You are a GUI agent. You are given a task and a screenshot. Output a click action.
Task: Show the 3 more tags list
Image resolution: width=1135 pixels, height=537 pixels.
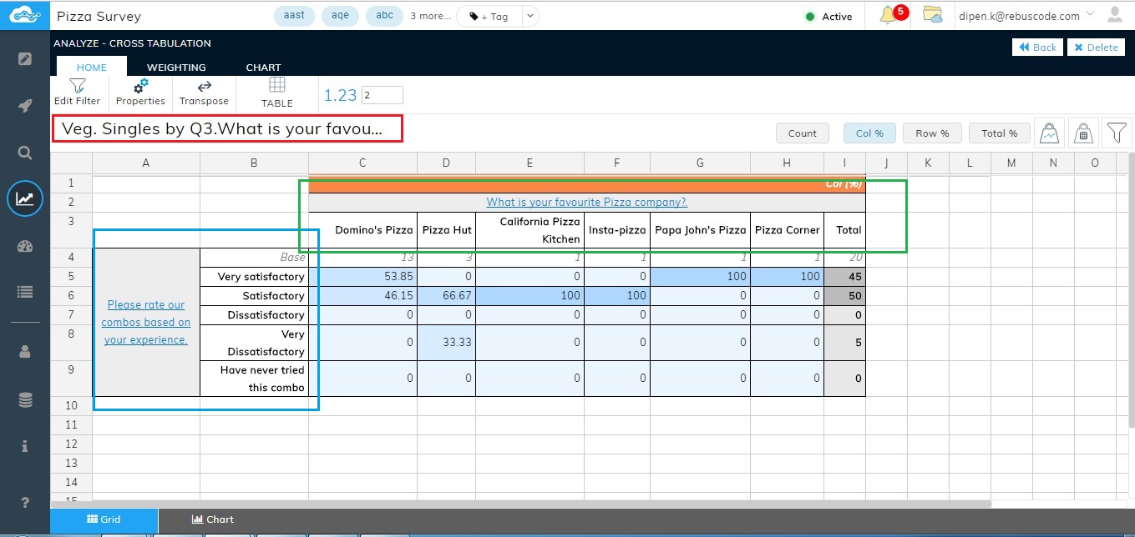(x=431, y=16)
